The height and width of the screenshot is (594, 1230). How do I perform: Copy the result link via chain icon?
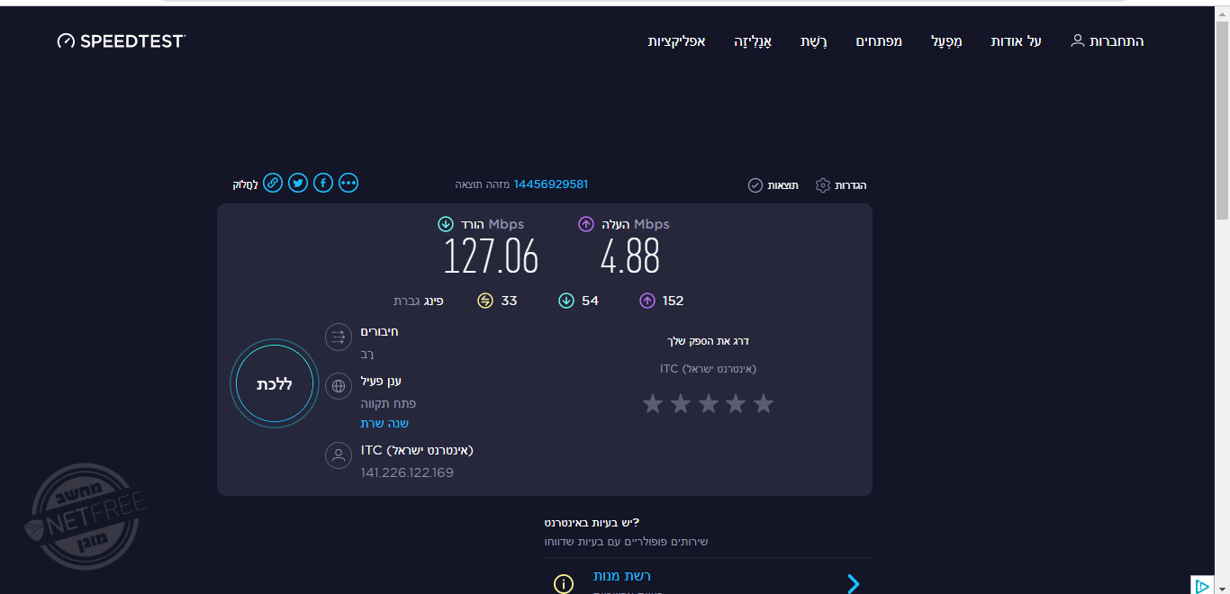273,184
